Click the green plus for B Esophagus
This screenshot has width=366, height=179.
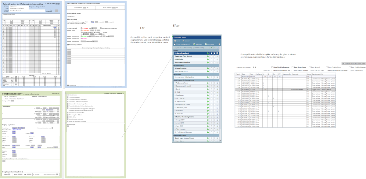pyautogui.click(x=208, y=95)
